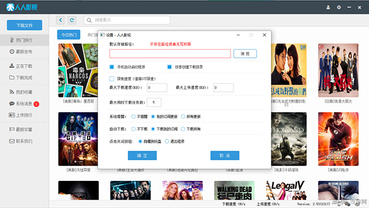Click the 确定 button in settings dialog
This screenshot has height=208, width=369.
click(x=142, y=156)
